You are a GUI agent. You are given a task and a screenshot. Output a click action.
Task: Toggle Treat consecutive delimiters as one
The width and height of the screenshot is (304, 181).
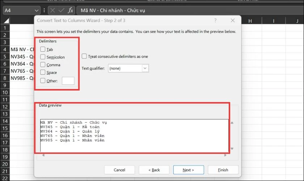coord(84,56)
